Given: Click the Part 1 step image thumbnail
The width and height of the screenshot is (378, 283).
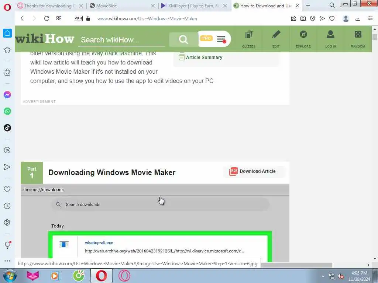Looking at the screenshot, I should pyautogui.click(x=155, y=223).
